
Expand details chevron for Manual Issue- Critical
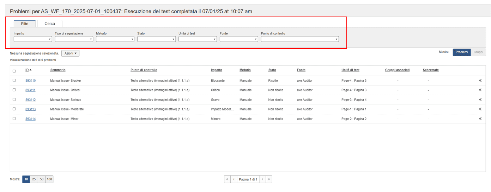click(x=480, y=90)
